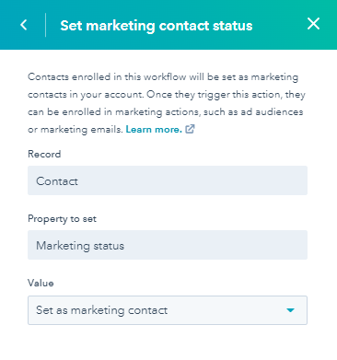Click the panel title Set marketing contact status

157,26
